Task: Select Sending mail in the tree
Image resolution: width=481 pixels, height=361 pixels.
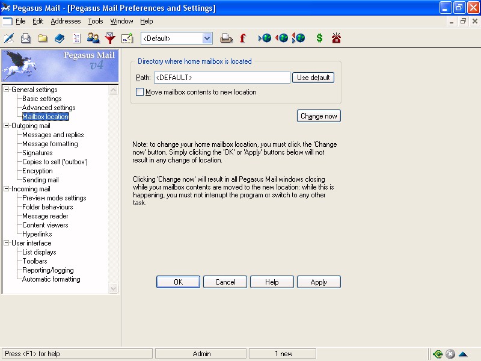Action: pos(40,179)
